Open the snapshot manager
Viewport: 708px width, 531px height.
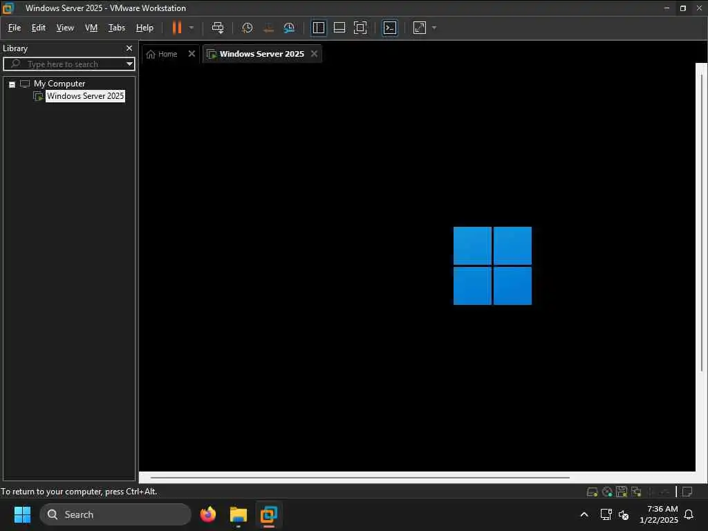[289, 28]
